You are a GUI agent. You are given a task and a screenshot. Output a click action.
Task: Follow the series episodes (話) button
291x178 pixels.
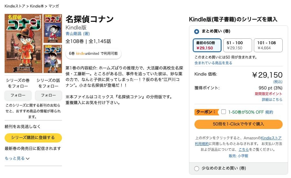(48, 95)
